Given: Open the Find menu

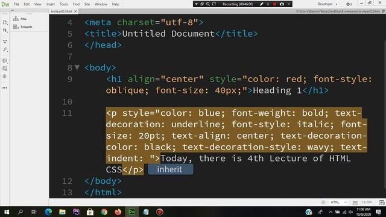Looking at the screenshot, I should [76, 4].
